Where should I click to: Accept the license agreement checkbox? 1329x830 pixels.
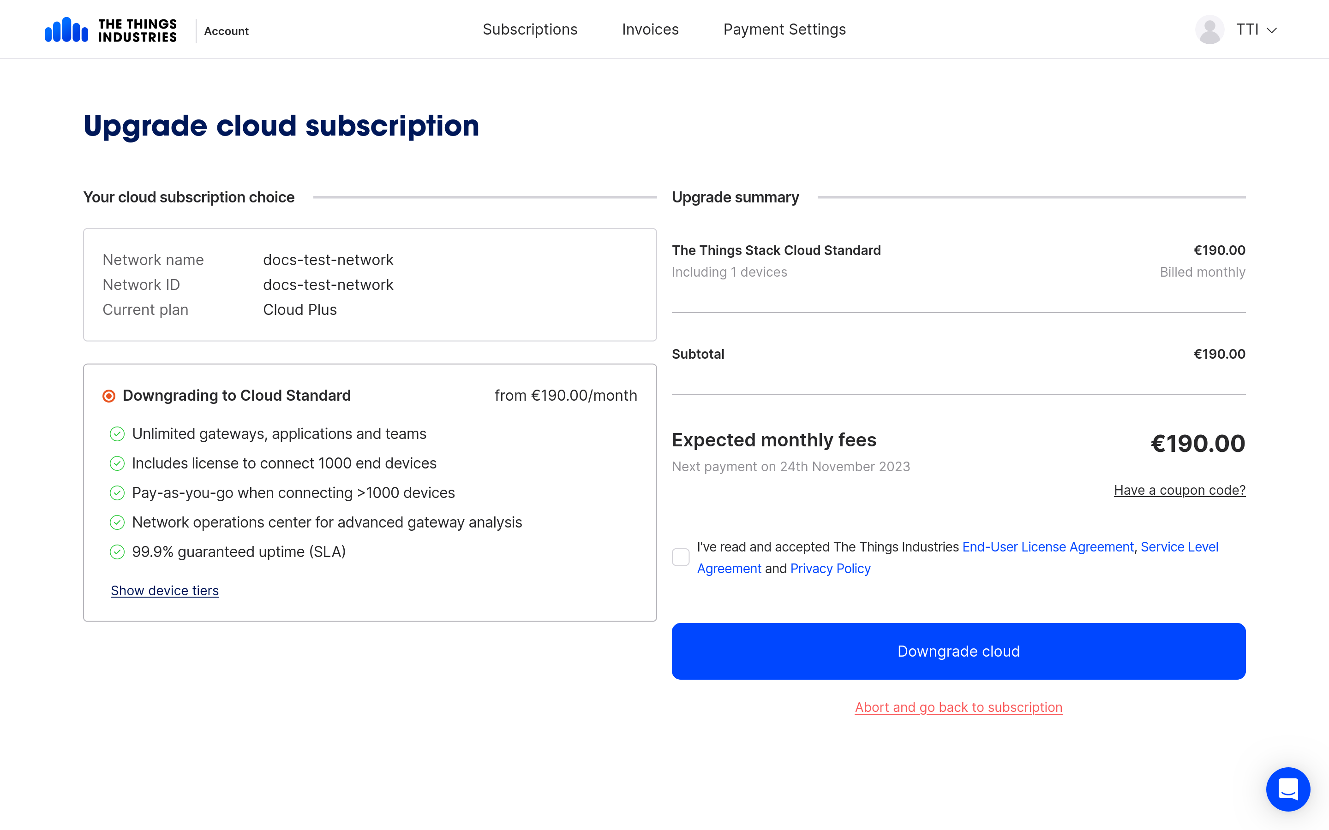(681, 557)
